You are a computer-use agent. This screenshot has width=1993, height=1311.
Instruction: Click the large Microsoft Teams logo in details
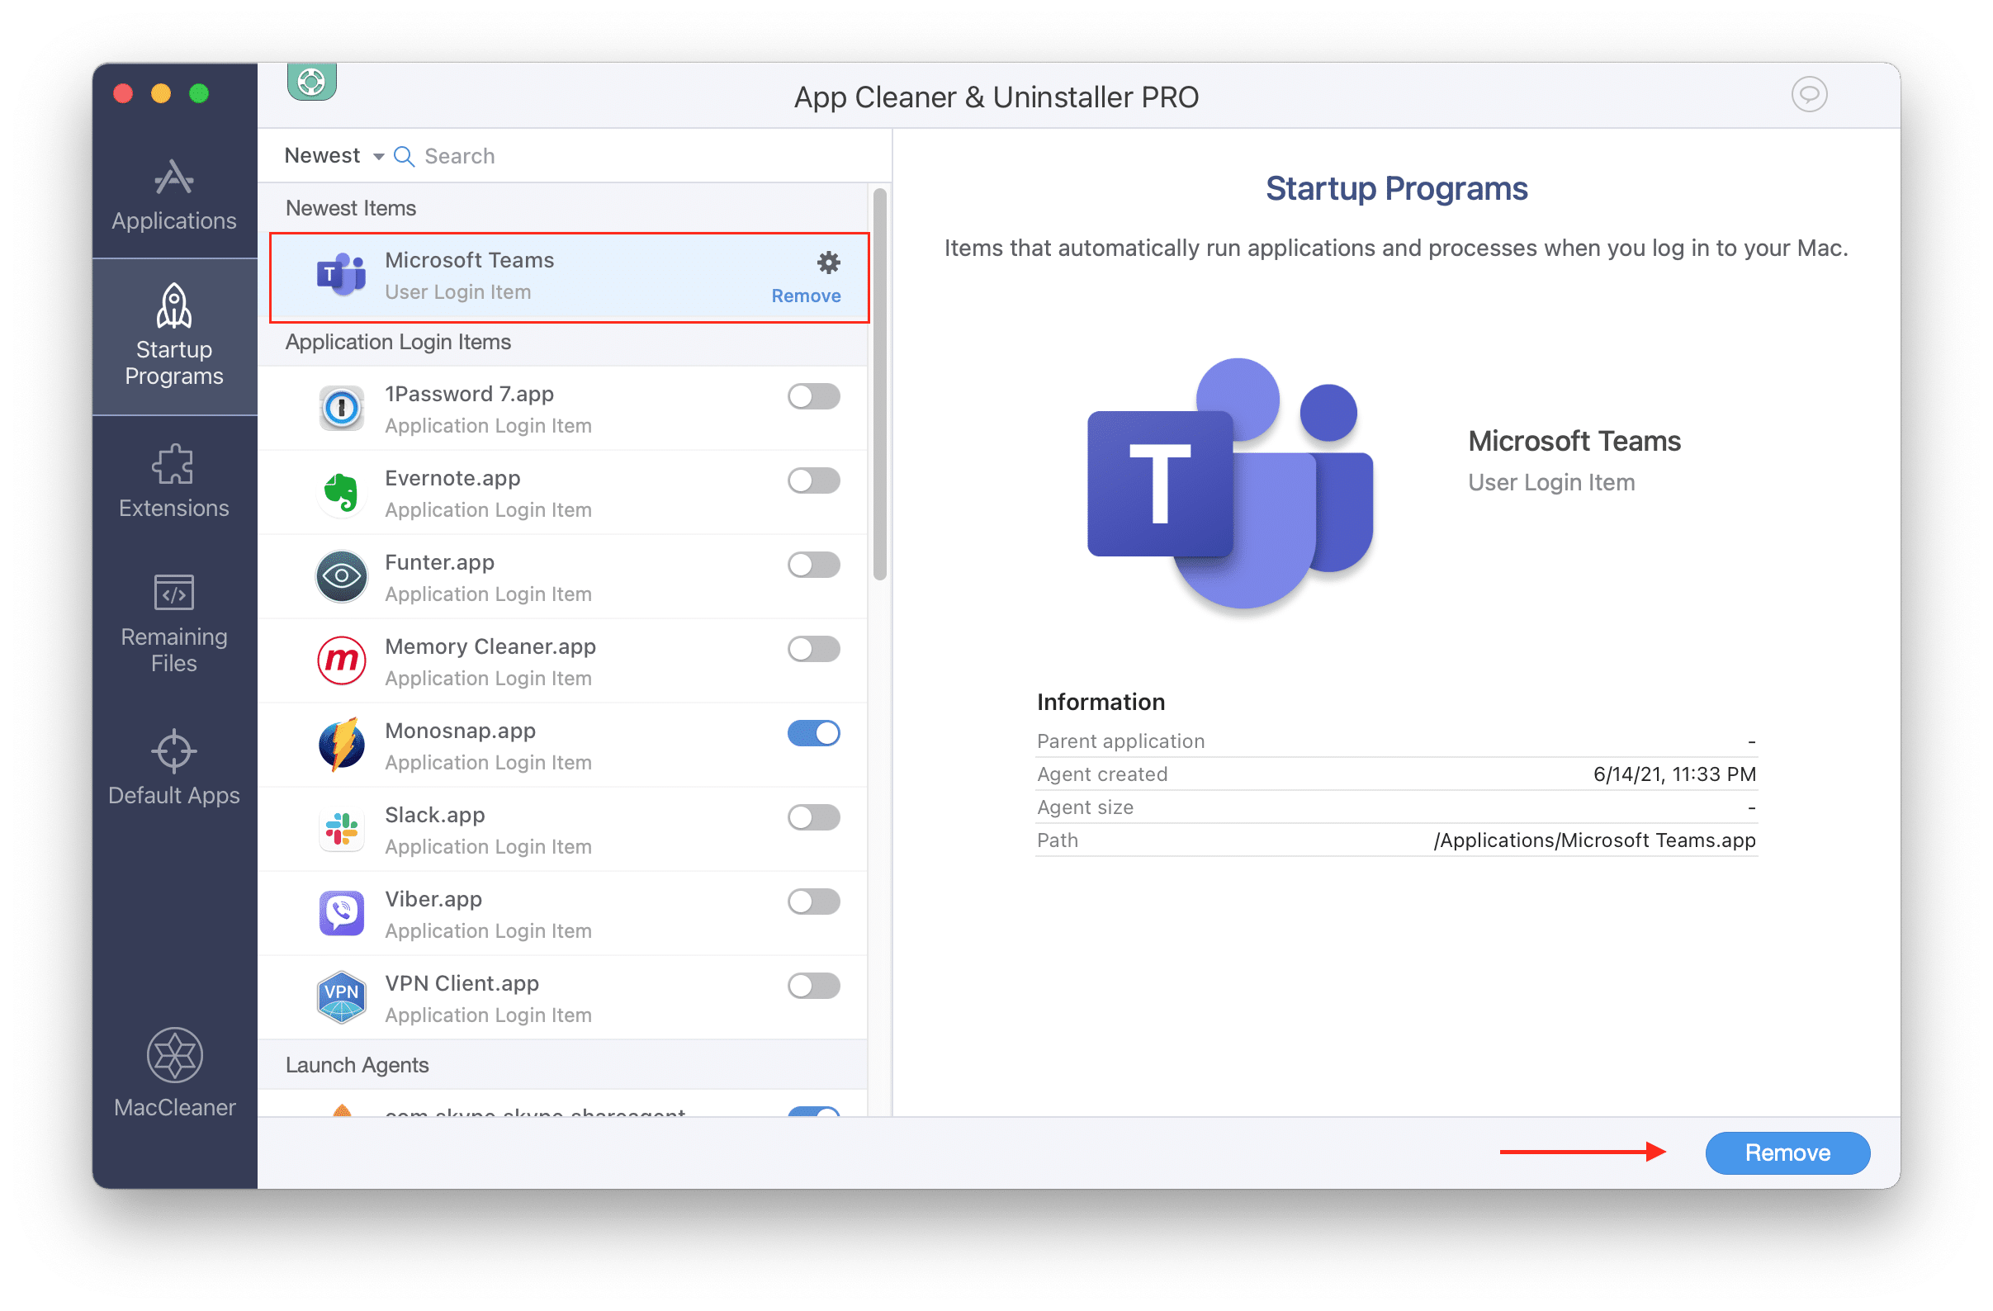(1230, 484)
